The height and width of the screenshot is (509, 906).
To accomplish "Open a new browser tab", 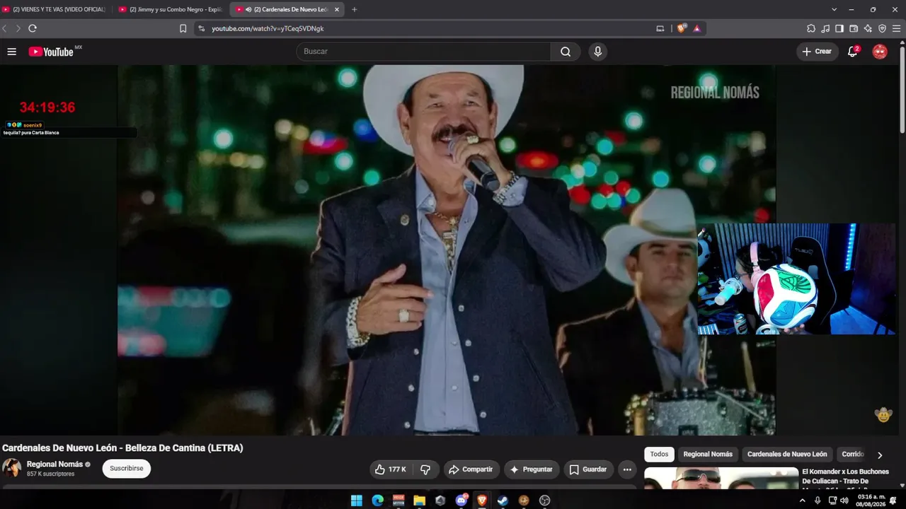I will pyautogui.click(x=355, y=9).
